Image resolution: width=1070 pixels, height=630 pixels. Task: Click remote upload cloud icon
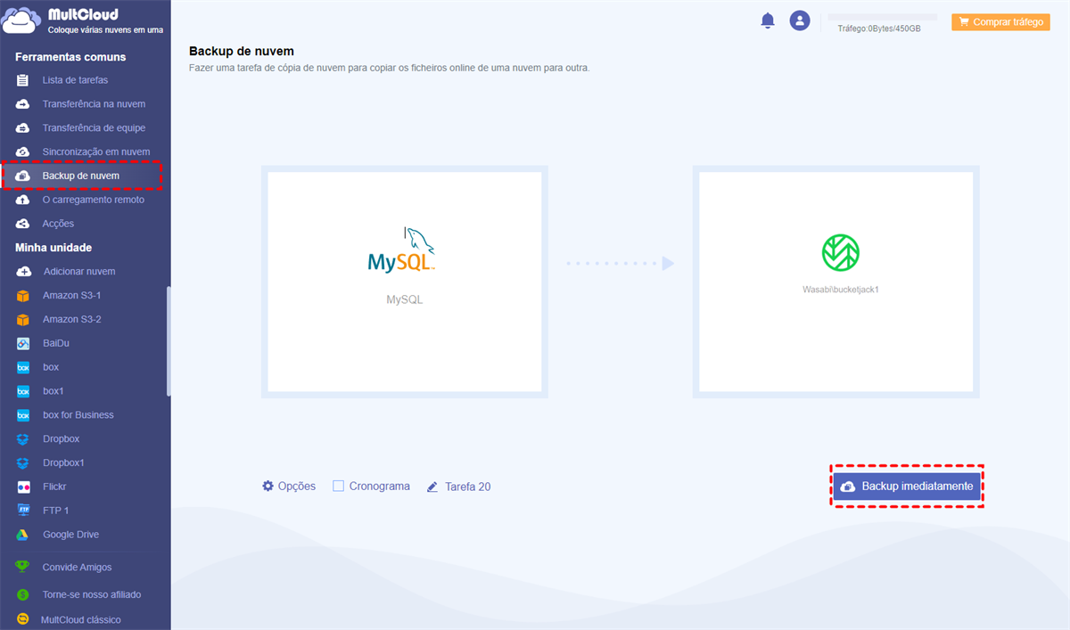coord(23,200)
